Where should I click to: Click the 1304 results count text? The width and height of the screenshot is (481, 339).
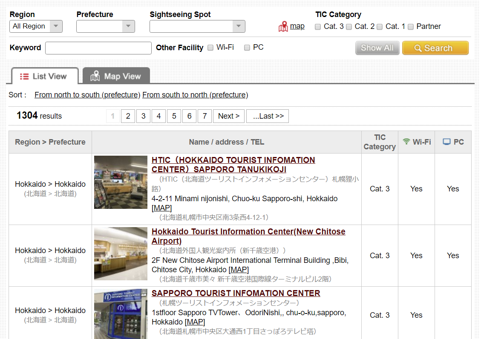[39, 115]
